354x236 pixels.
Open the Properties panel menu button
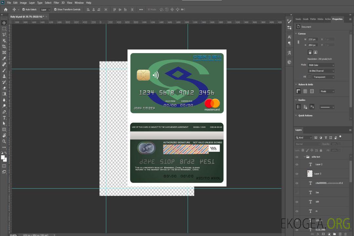pyautogui.click(x=350, y=19)
